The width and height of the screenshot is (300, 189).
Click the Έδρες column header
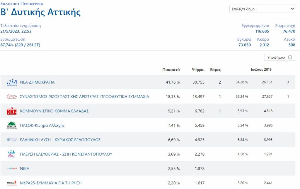[x=215, y=70]
